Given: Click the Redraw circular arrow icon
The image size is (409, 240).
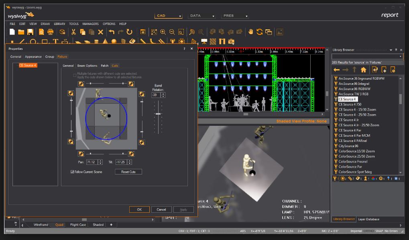Looking at the screenshot, I should (x=129, y=32).
